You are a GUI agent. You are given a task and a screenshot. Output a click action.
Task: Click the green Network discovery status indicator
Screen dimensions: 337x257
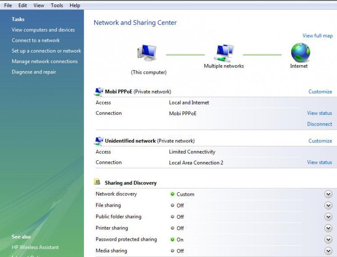(x=173, y=194)
